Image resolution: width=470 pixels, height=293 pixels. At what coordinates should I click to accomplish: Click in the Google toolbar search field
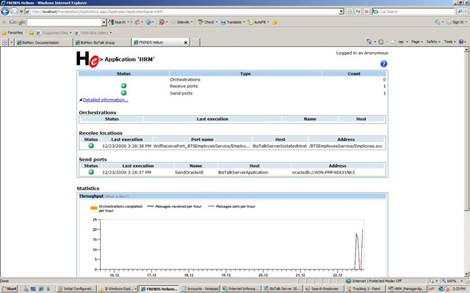pos(65,23)
